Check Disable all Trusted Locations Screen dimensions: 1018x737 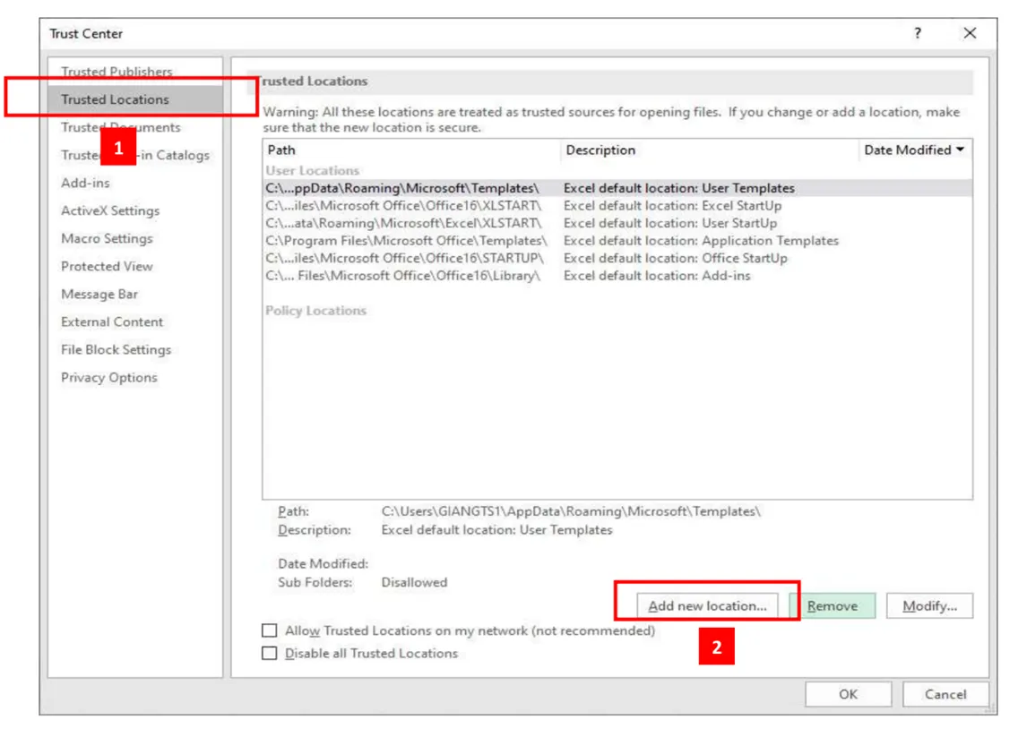pyautogui.click(x=270, y=654)
